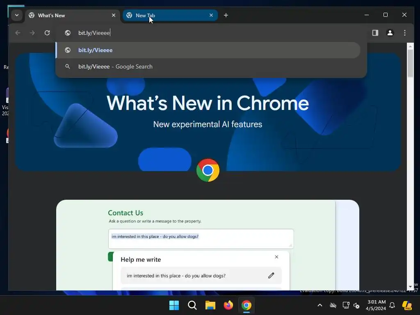Open the tab search dropdown arrow
The height and width of the screenshot is (315, 420).
pos(16,15)
